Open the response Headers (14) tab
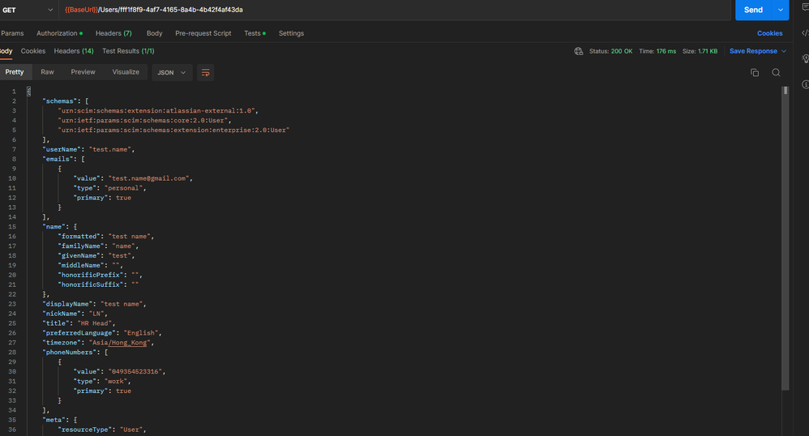The width and height of the screenshot is (809, 436). tap(74, 51)
